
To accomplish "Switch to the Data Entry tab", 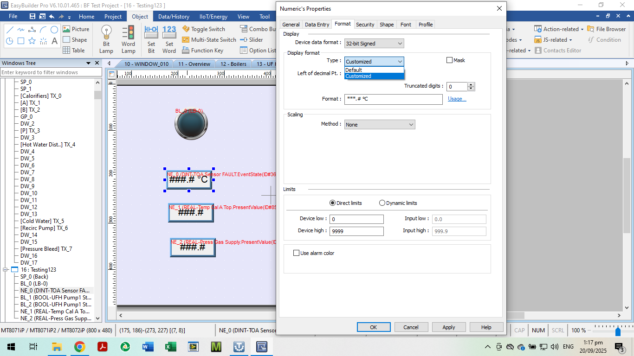I will pos(317,25).
